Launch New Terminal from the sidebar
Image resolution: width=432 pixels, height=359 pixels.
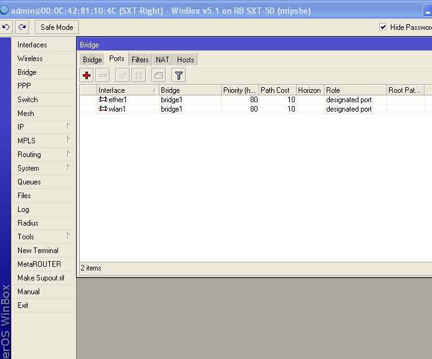44,251
